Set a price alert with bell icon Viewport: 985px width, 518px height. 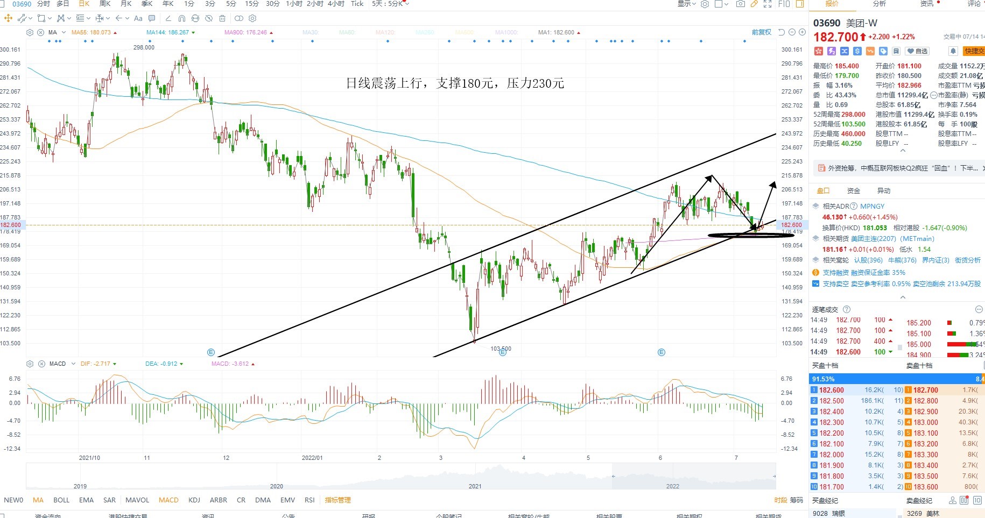(x=953, y=51)
